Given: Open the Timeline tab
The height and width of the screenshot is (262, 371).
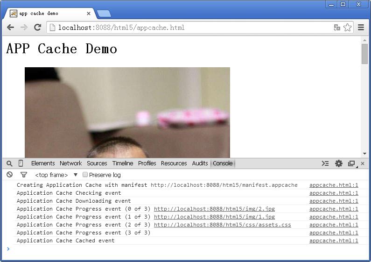Looking at the screenshot, I should click(x=123, y=163).
